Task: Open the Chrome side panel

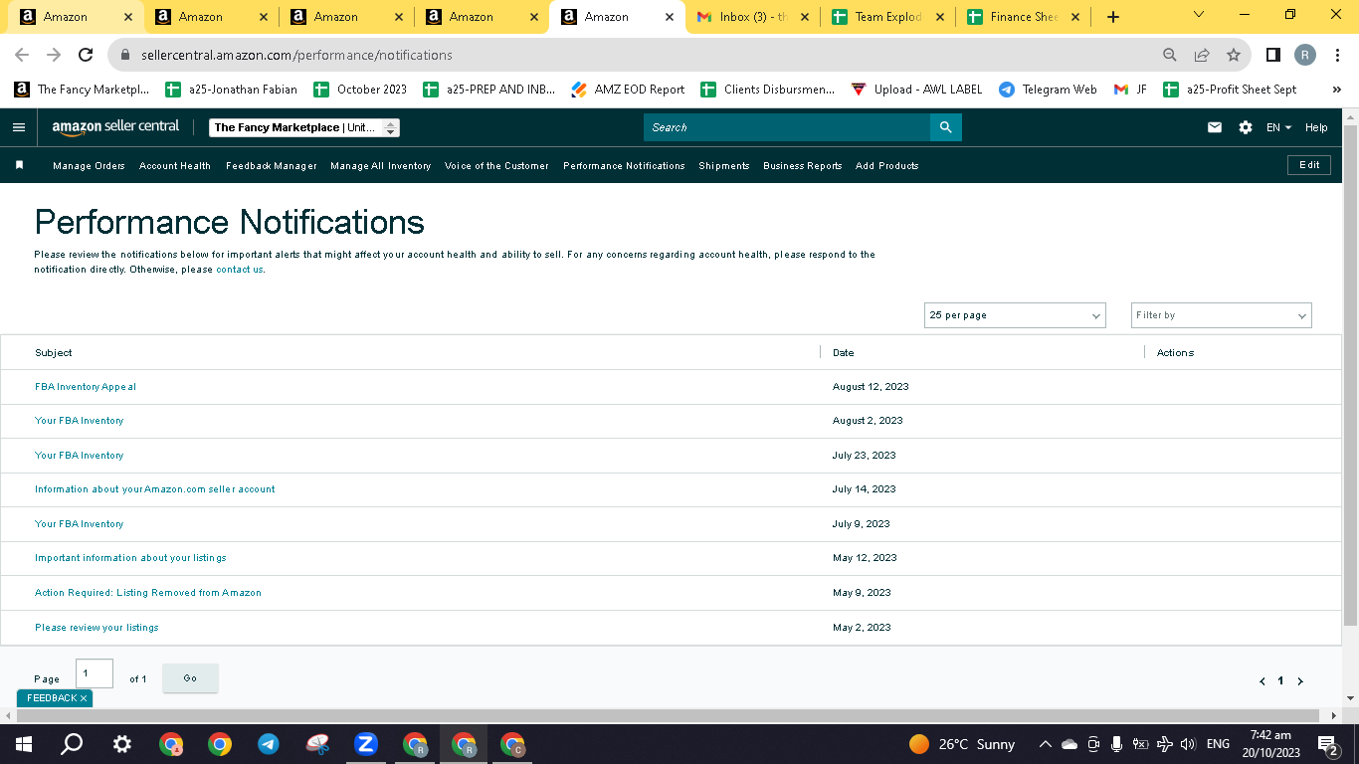Action: click(x=1273, y=55)
